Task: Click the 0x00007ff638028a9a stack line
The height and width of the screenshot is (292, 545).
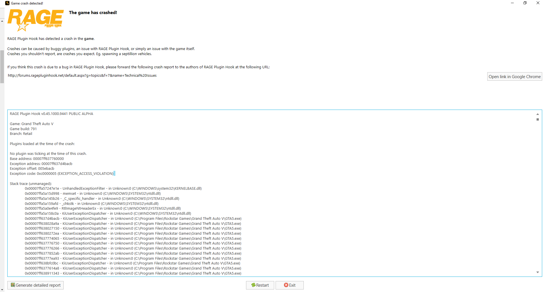Action: 133,224
